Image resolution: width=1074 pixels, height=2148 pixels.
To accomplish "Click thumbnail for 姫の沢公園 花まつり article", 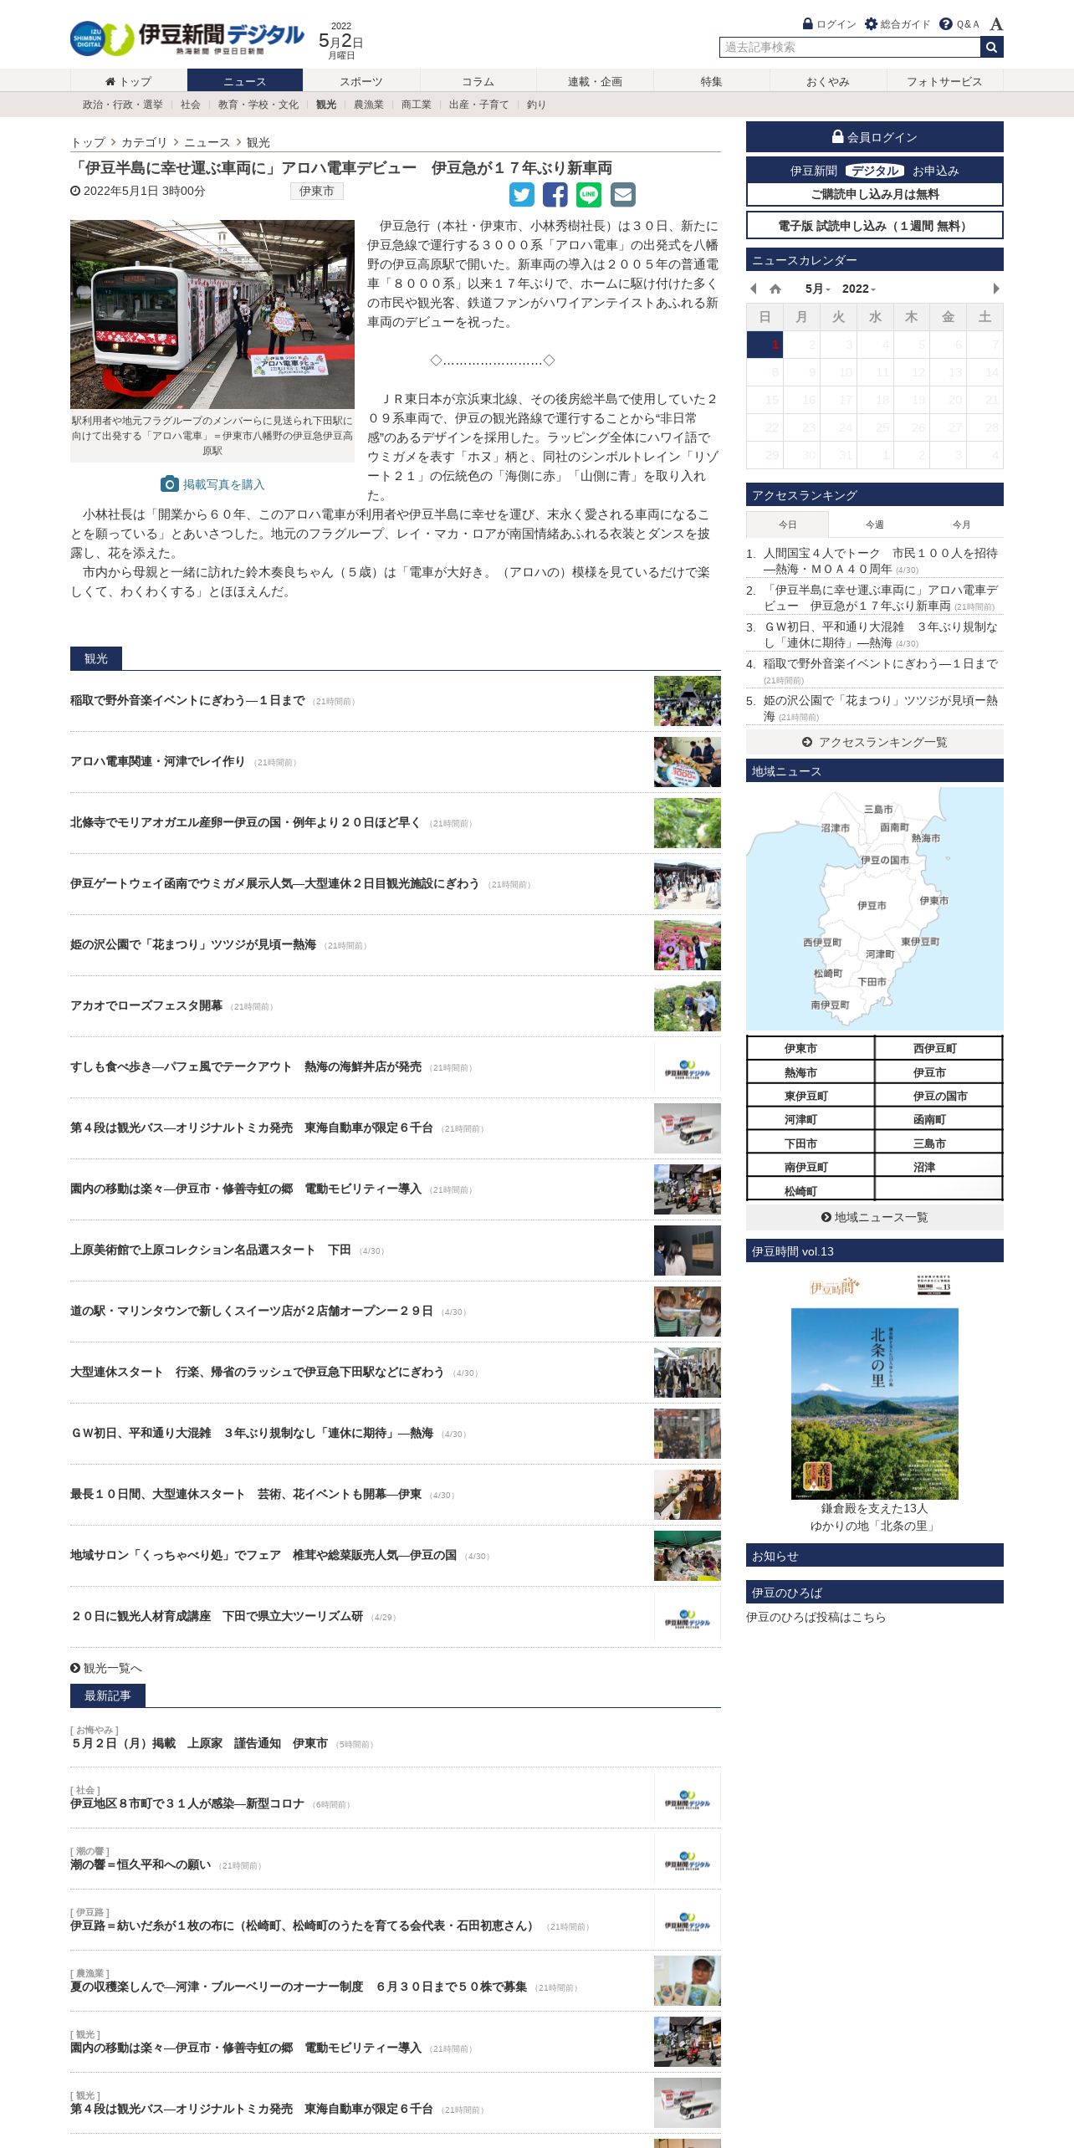I will (688, 945).
